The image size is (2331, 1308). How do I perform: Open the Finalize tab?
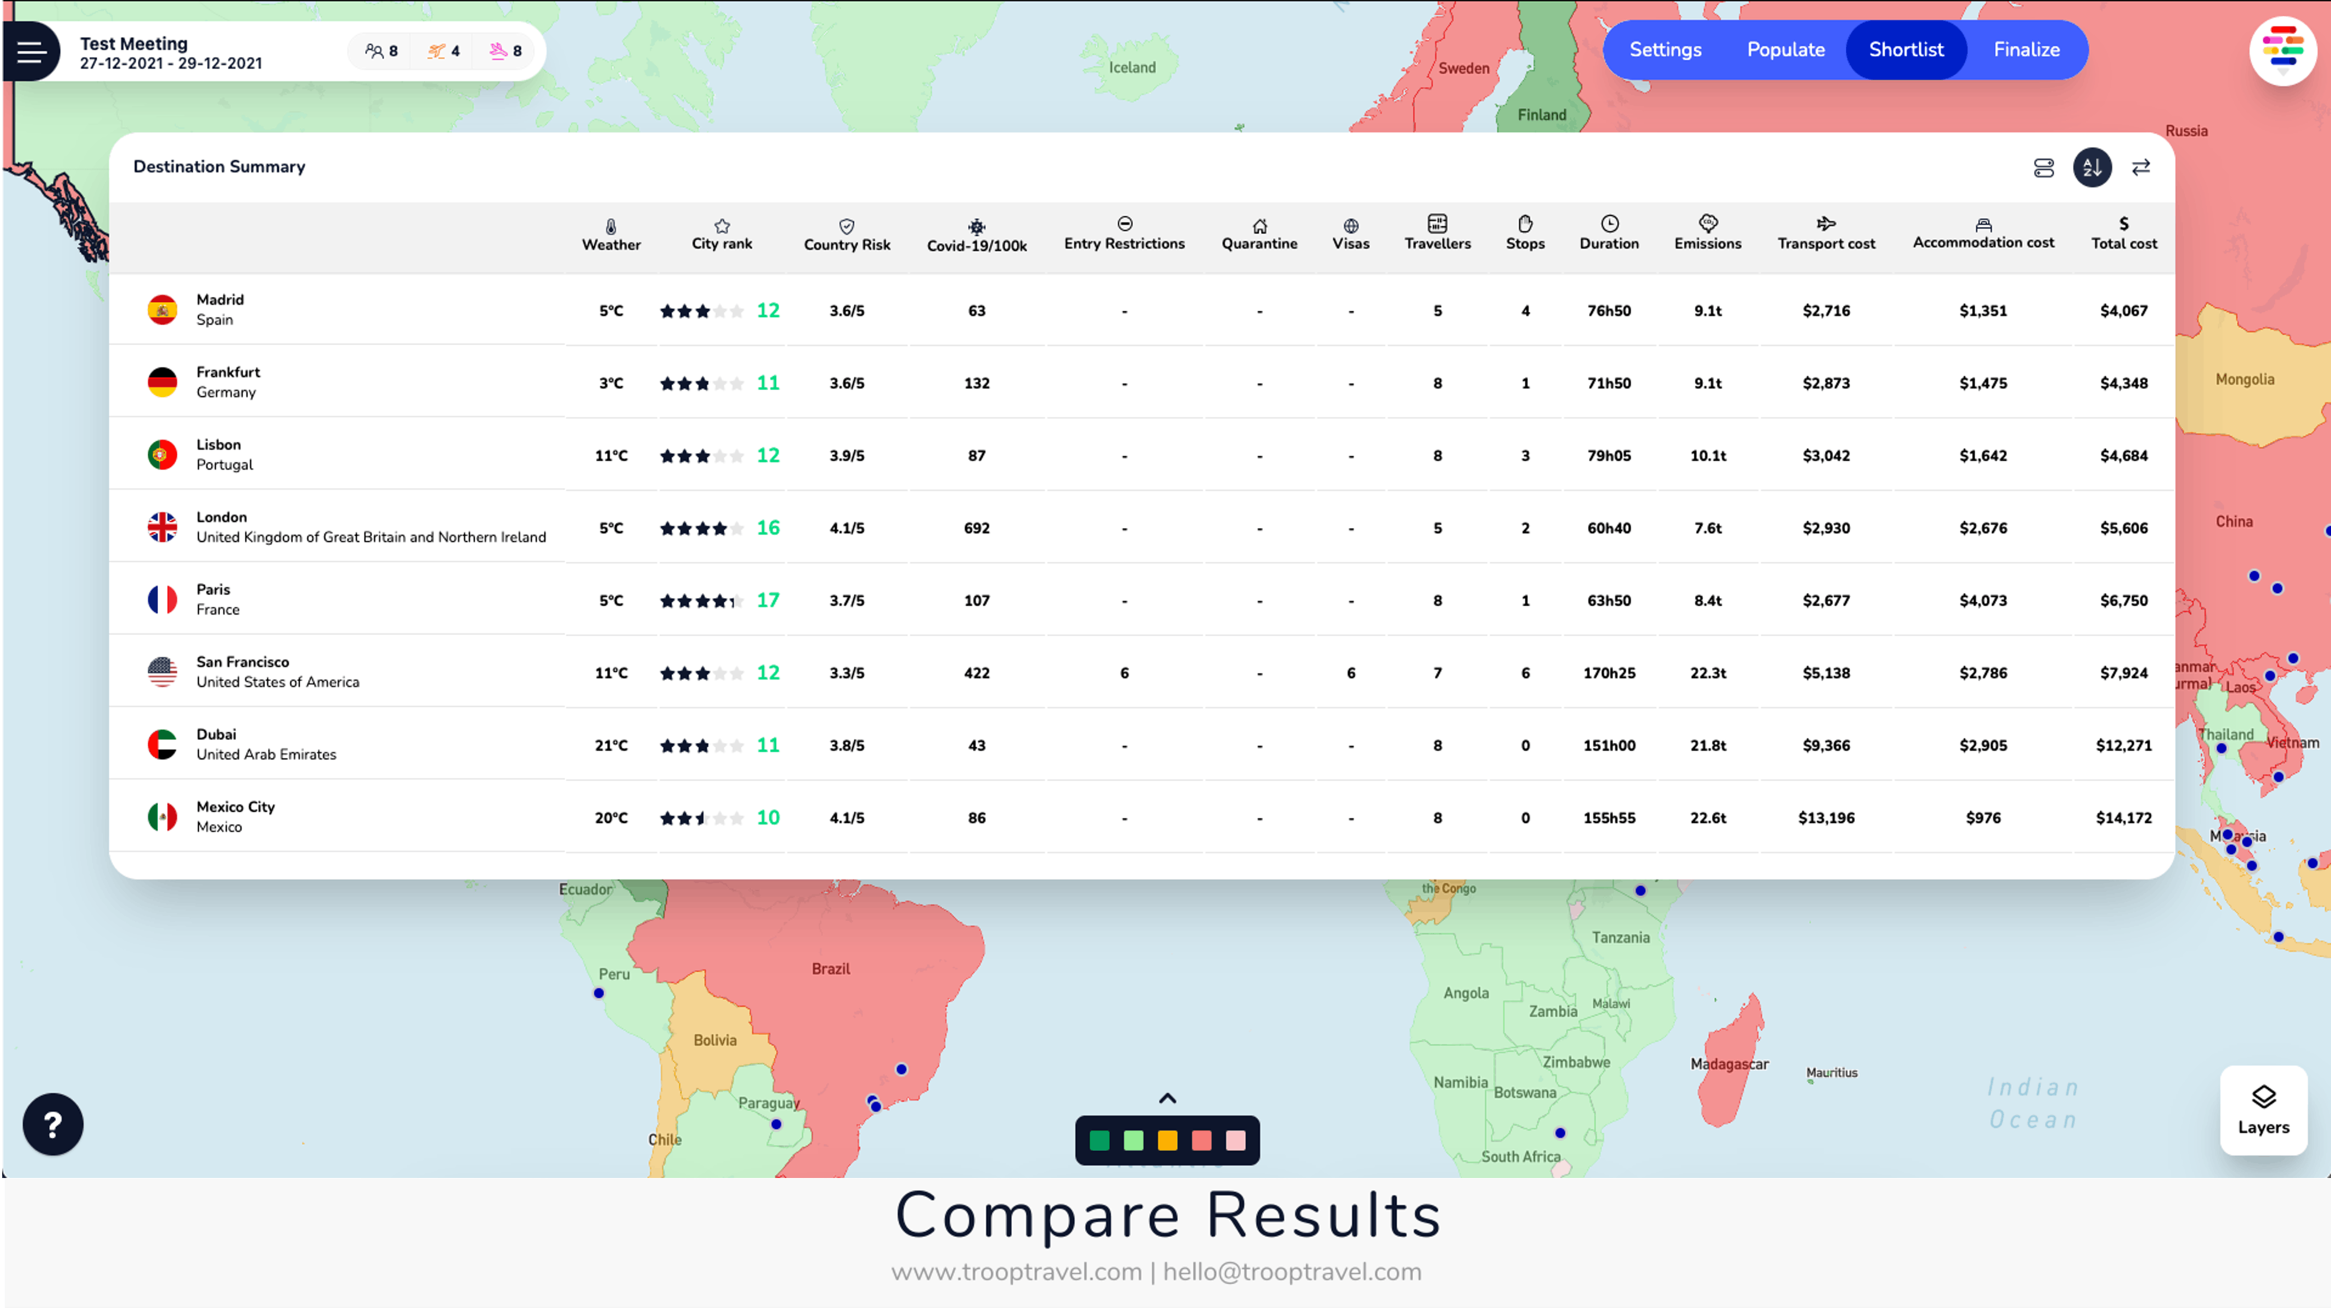click(x=2026, y=50)
